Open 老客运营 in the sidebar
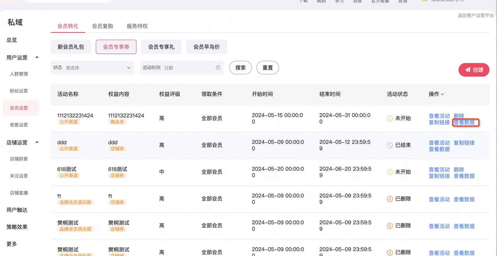The image size is (497, 256). [x=19, y=125]
